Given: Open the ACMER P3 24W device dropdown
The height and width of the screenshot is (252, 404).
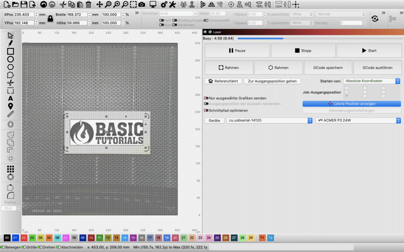Looking at the screenshot, I should point(358,120).
